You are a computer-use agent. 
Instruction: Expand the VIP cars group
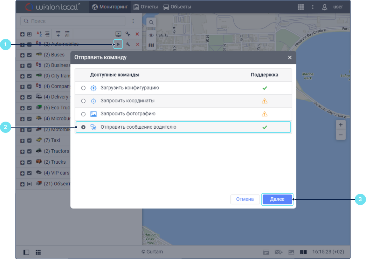(22, 173)
